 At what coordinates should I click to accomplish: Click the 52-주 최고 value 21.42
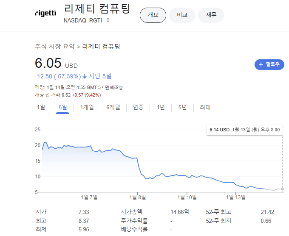point(267,212)
